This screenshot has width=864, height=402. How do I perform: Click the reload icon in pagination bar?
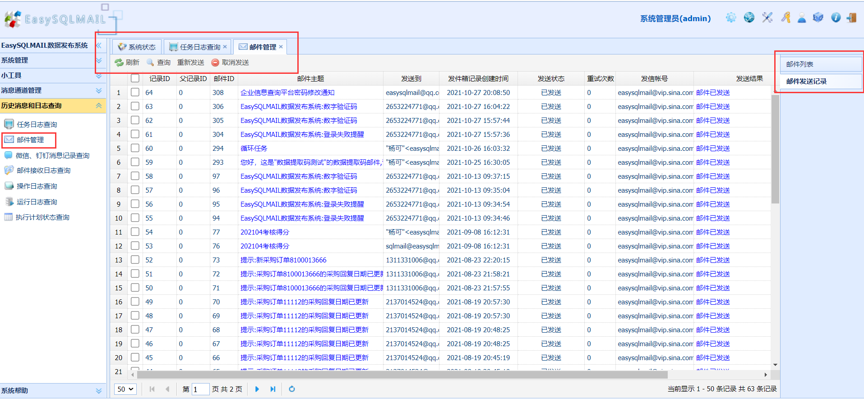[x=292, y=389]
